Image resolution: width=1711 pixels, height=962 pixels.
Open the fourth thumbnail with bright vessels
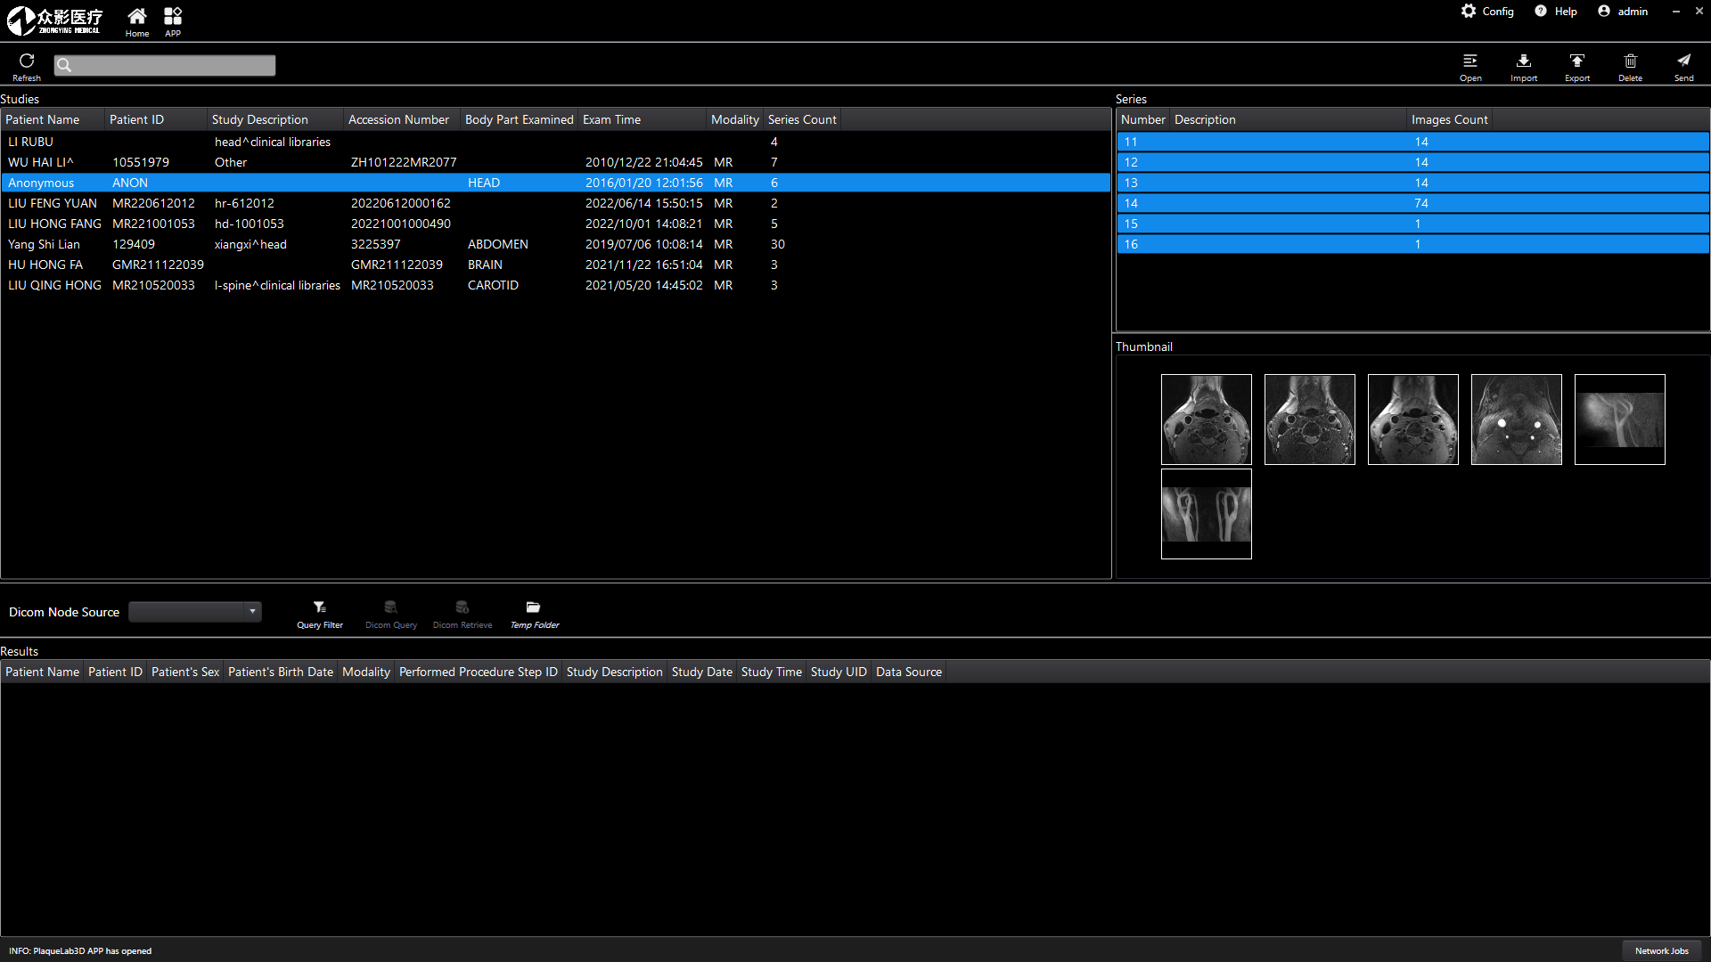1517,420
